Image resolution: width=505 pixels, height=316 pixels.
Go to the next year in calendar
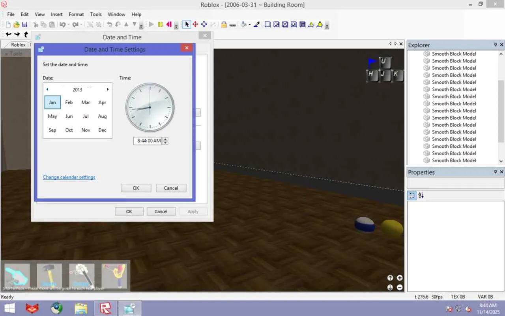click(x=107, y=89)
